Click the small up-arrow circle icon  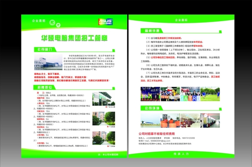[x=58, y=25]
